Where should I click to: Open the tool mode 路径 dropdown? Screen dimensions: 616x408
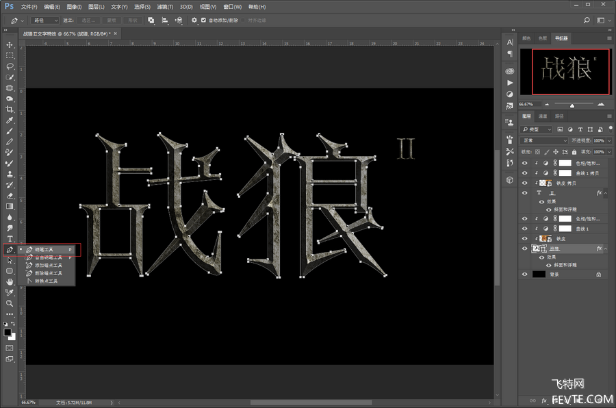45,20
